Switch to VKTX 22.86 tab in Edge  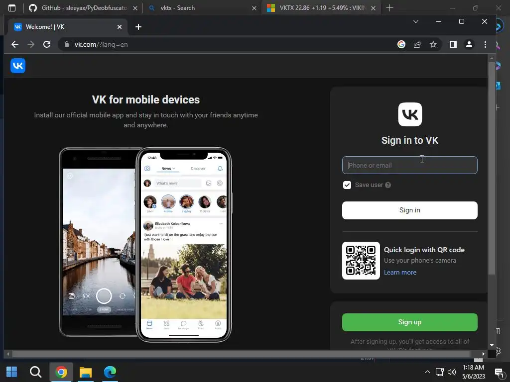321,8
